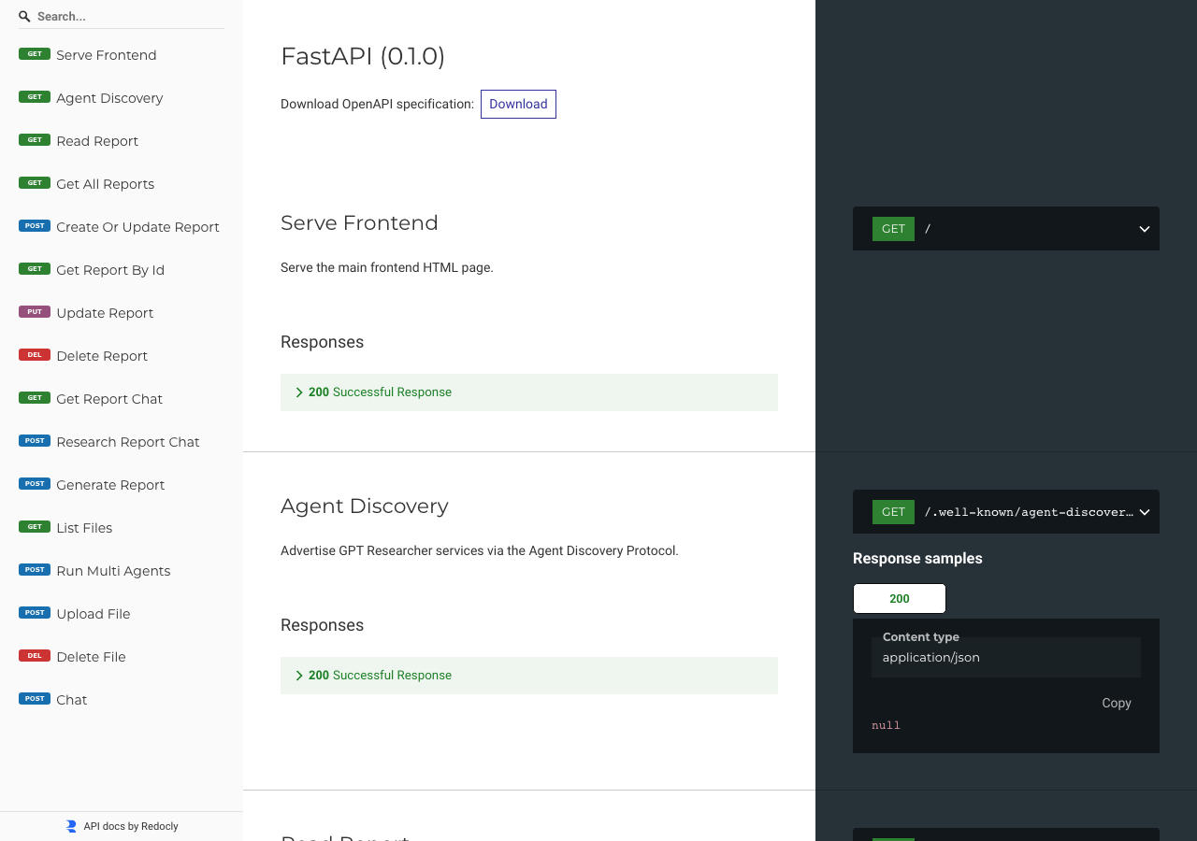Click the text 'Serve the main frontend HTML page.'
This screenshot has width=1197, height=841.
[387, 267]
